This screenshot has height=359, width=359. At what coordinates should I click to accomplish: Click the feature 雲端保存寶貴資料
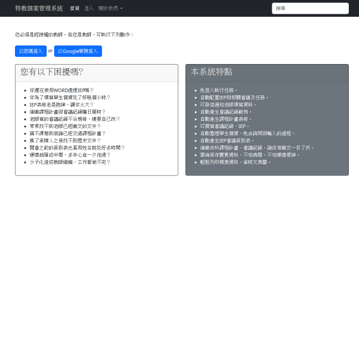click(250, 155)
